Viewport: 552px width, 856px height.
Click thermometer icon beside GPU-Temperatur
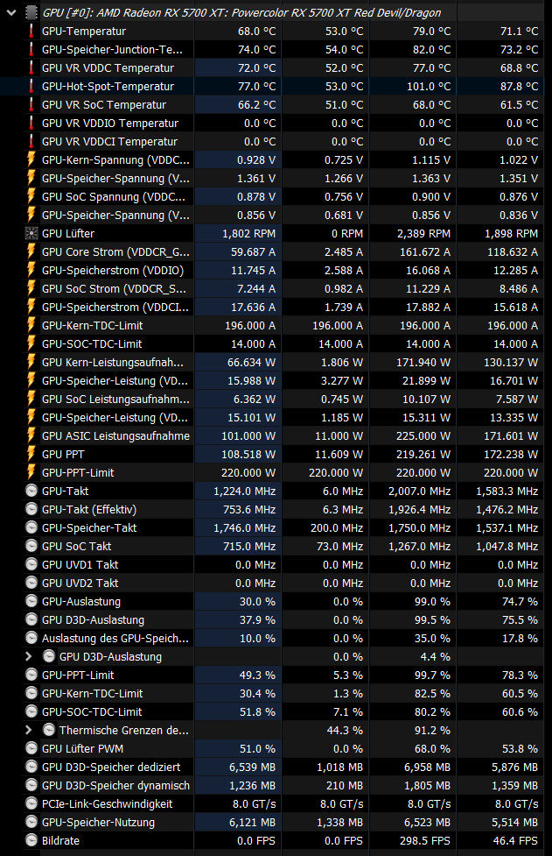coord(31,32)
